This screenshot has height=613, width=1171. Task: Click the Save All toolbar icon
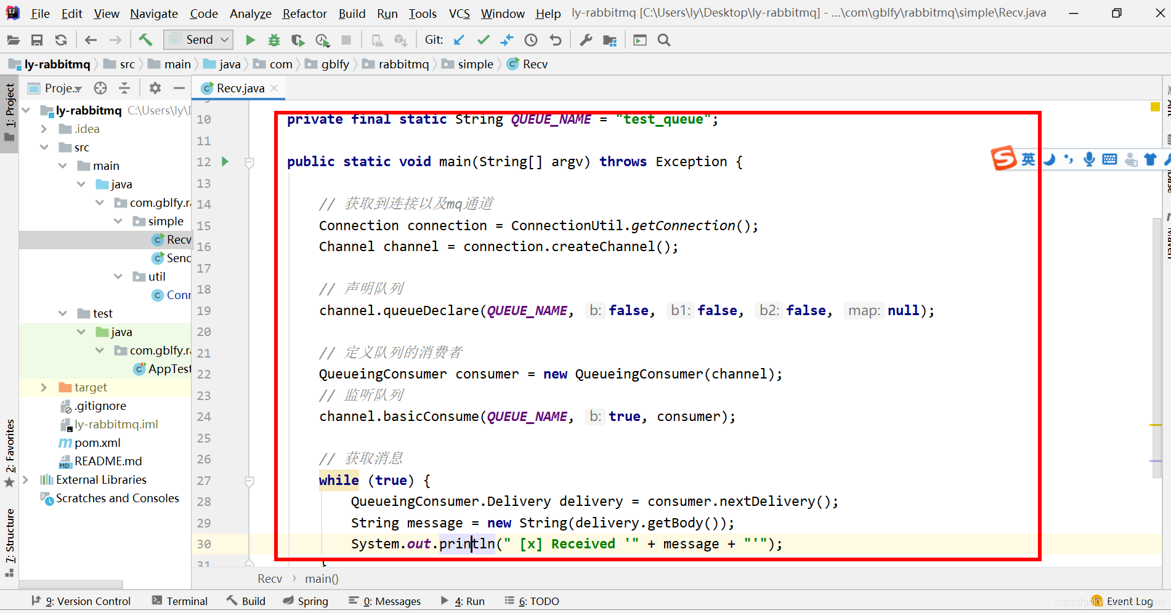point(37,40)
